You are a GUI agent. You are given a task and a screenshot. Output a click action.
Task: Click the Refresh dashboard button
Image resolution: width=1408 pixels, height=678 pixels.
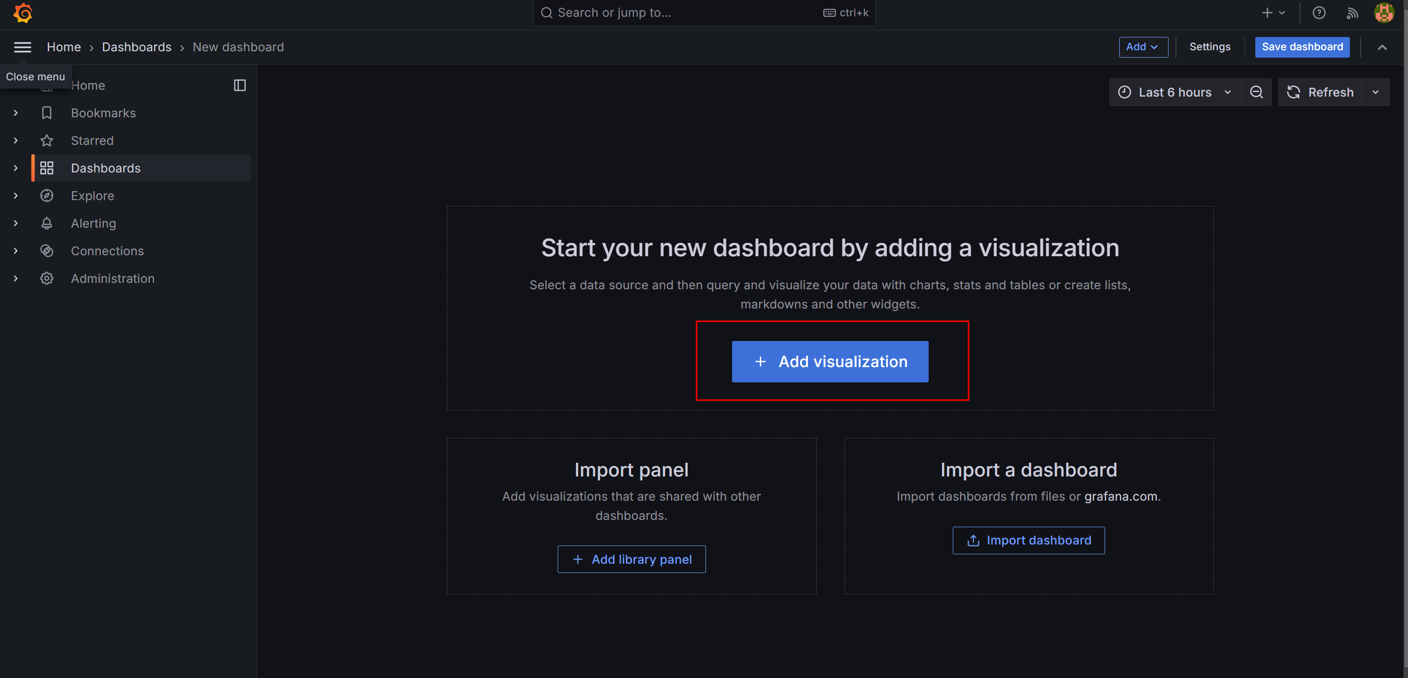tap(1320, 93)
